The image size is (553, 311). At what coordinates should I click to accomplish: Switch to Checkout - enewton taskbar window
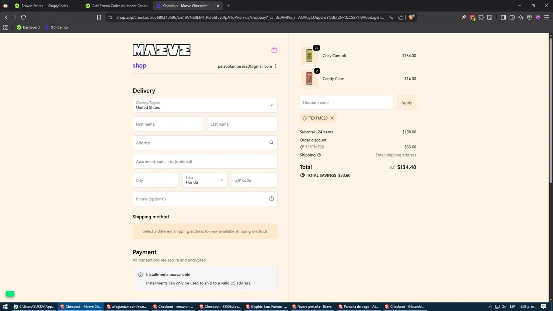[173, 307]
